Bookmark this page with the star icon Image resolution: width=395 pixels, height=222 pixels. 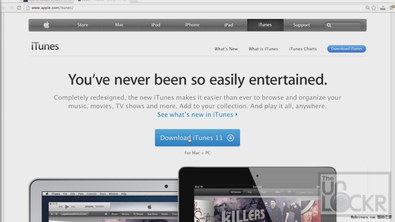pyautogui.click(x=374, y=8)
